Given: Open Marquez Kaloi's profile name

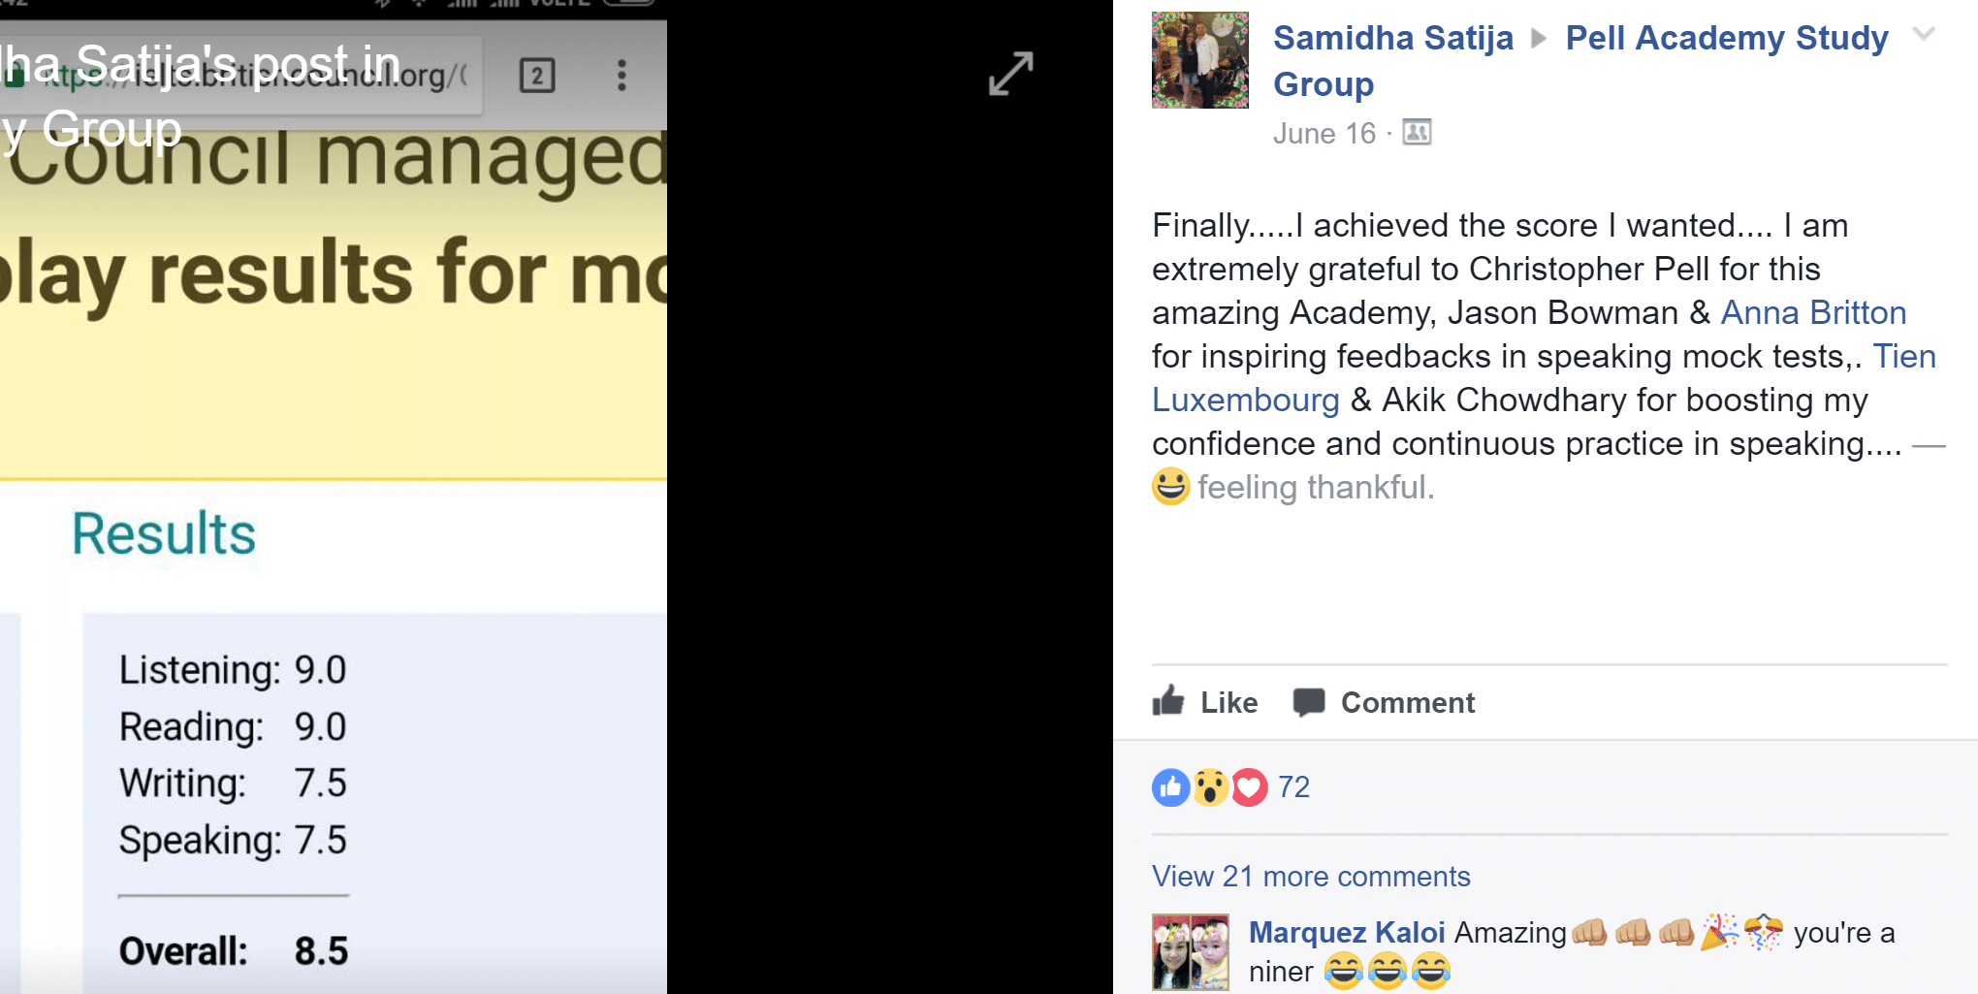Looking at the screenshot, I should click(1347, 933).
